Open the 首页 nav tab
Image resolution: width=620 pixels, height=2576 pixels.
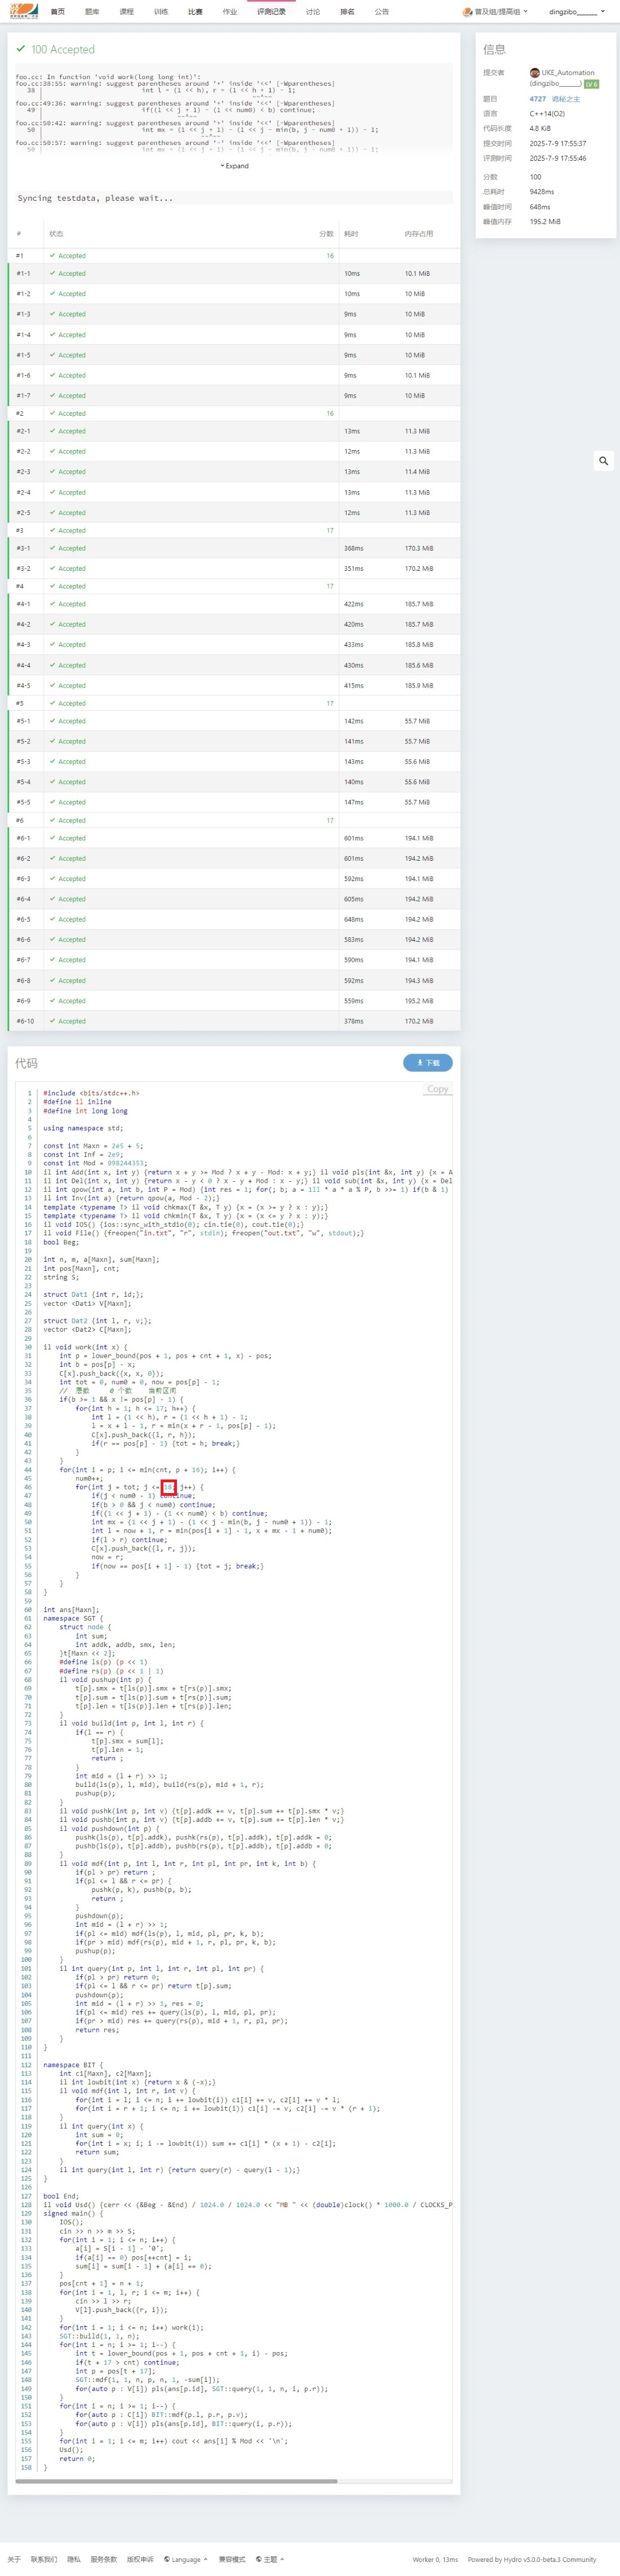(x=58, y=12)
